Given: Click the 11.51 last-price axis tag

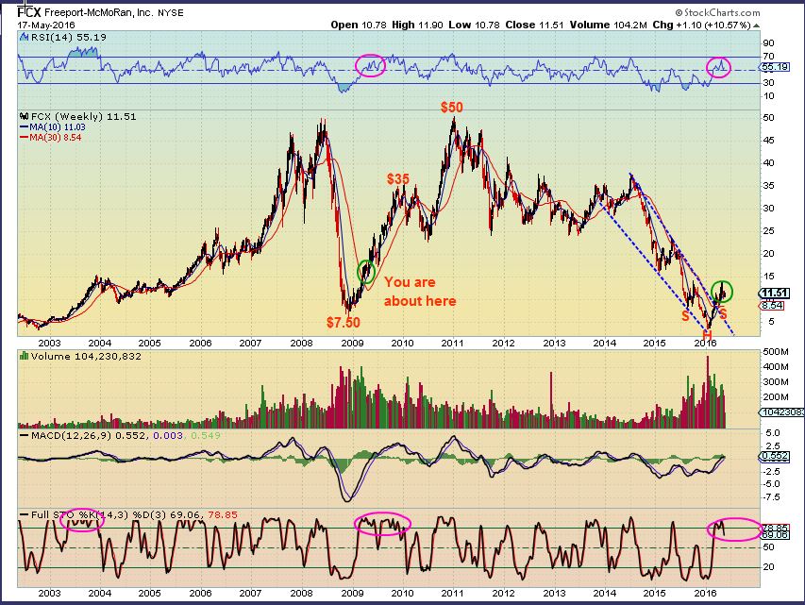Looking at the screenshot, I should click(774, 293).
